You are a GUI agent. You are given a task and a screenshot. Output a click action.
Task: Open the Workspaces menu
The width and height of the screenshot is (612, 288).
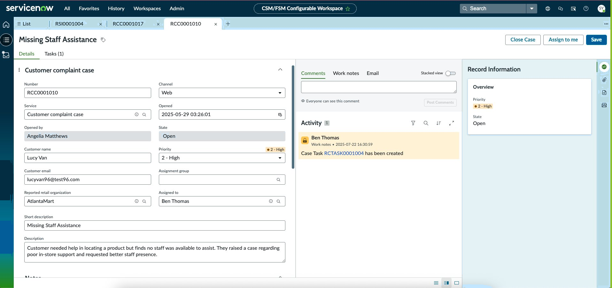pos(147,9)
